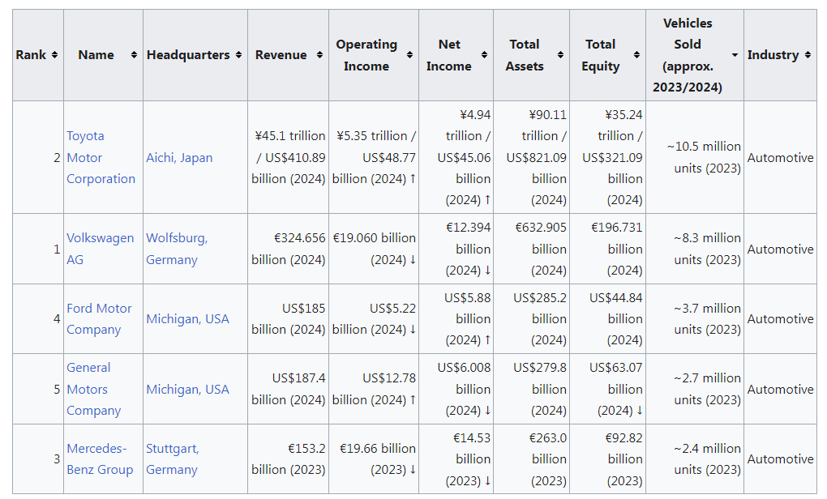Select Ford net income US$5.88 billion cell
Image resolution: width=827 pixels, height=499 pixels.
[x=456, y=319]
